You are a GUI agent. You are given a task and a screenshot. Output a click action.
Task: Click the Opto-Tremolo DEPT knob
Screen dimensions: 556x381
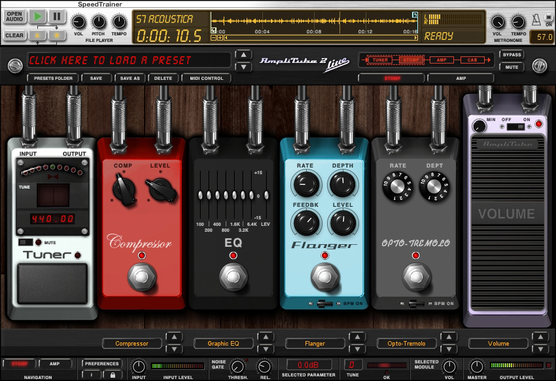pos(434,186)
